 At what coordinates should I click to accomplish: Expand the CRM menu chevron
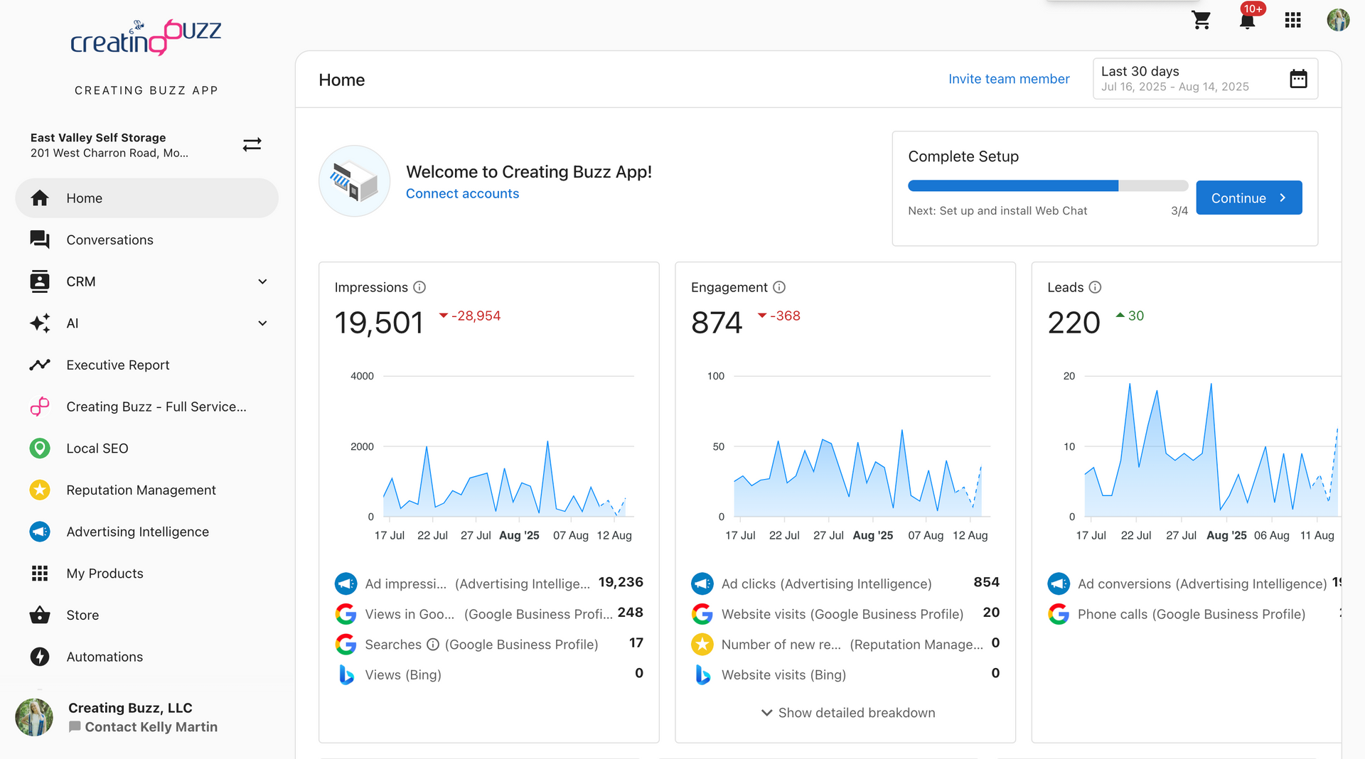pos(262,281)
